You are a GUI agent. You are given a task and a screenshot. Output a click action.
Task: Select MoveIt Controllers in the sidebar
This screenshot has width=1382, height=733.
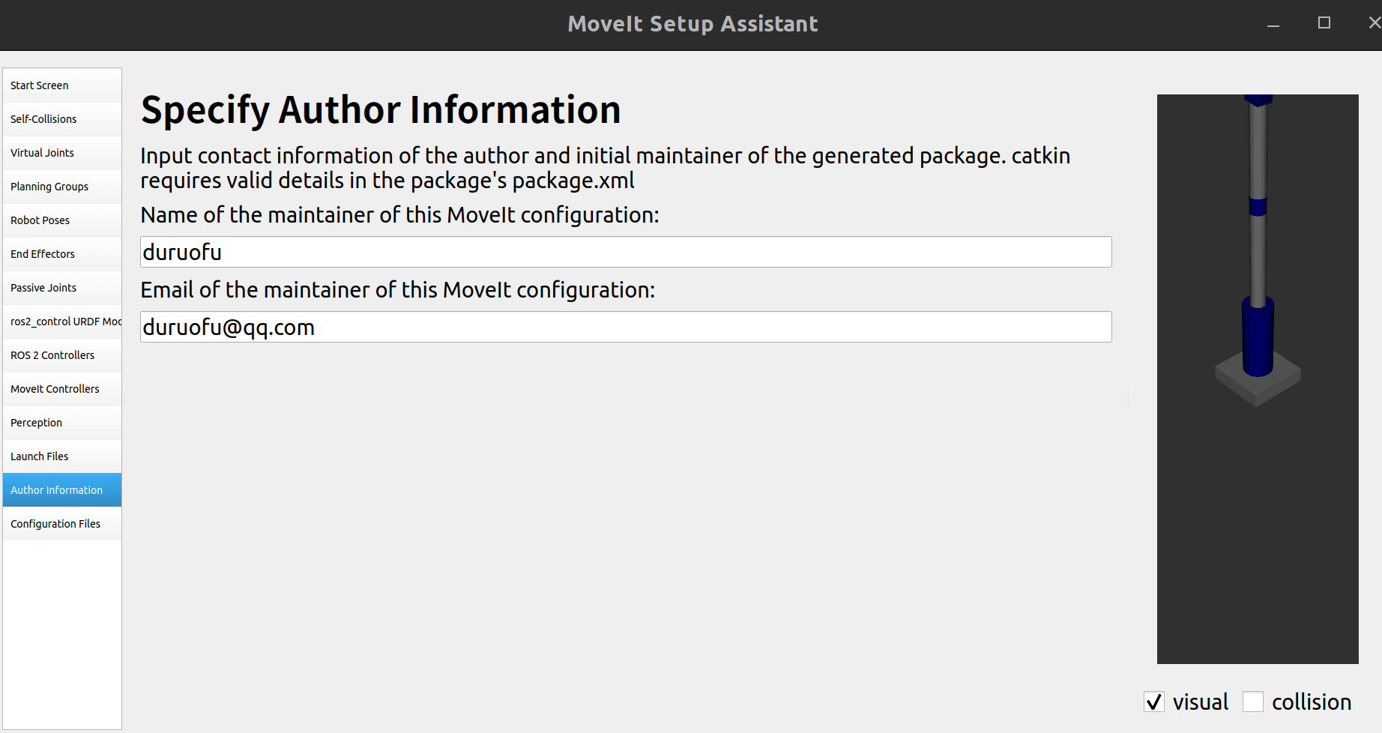tap(61, 389)
